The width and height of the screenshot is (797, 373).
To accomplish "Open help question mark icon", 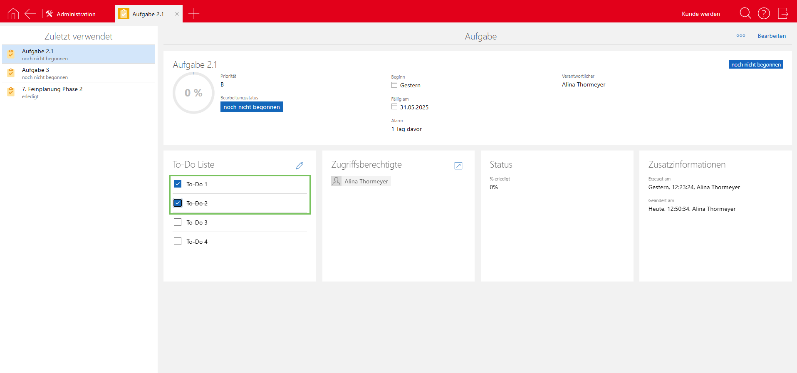I will pyautogui.click(x=764, y=13).
